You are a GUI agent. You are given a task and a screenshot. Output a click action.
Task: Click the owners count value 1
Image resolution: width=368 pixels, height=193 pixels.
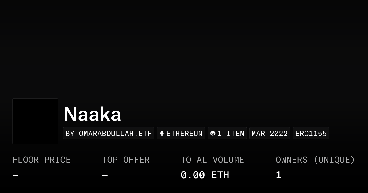[x=278, y=175]
